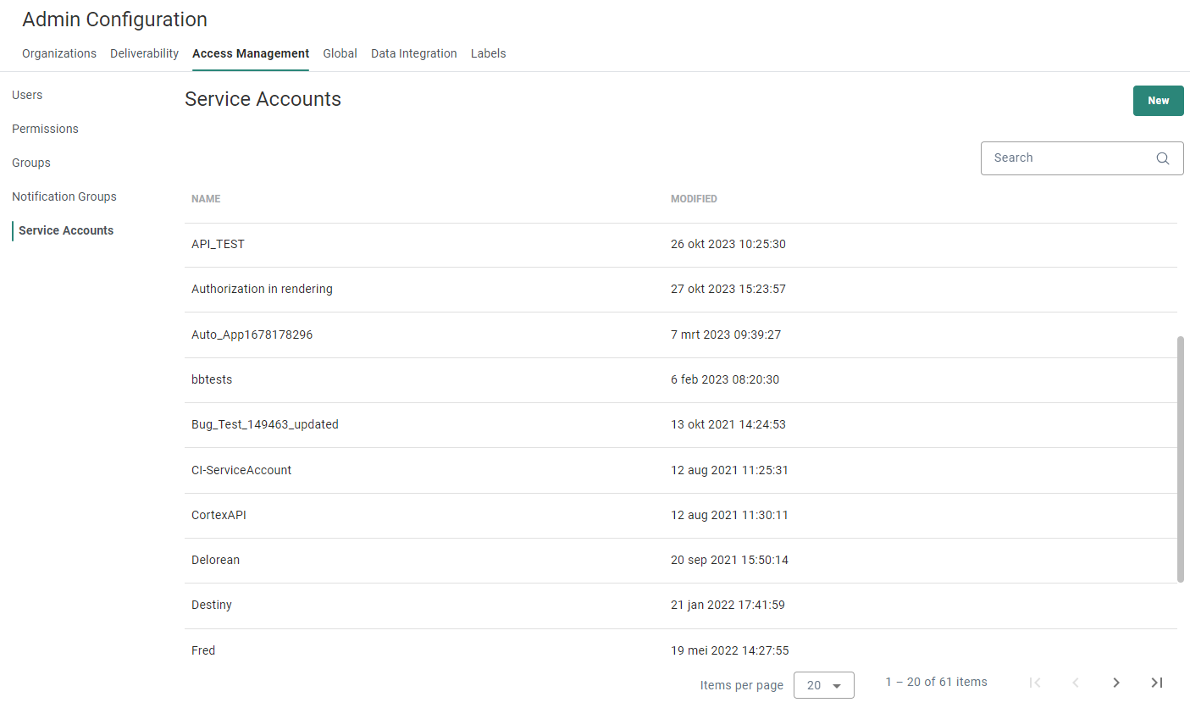
Task: Go to Permissions in the sidebar
Action: (x=45, y=129)
